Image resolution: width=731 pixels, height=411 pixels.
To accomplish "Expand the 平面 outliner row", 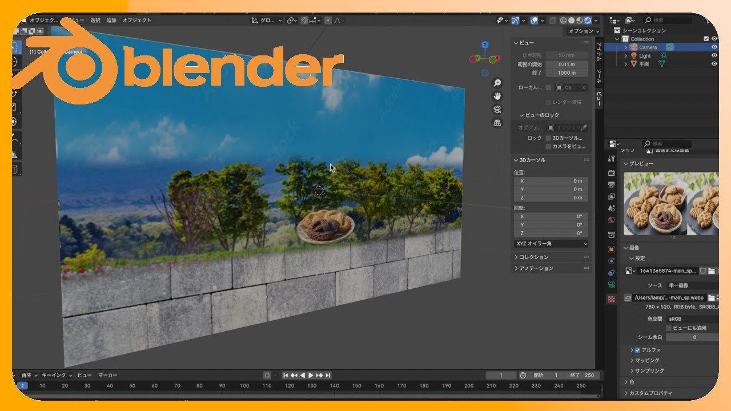I will (626, 64).
